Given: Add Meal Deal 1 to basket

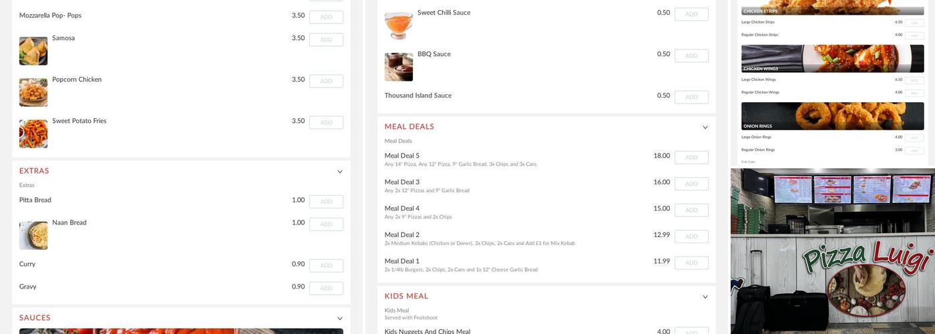Looking at the screenshot, I should point(691,263).
